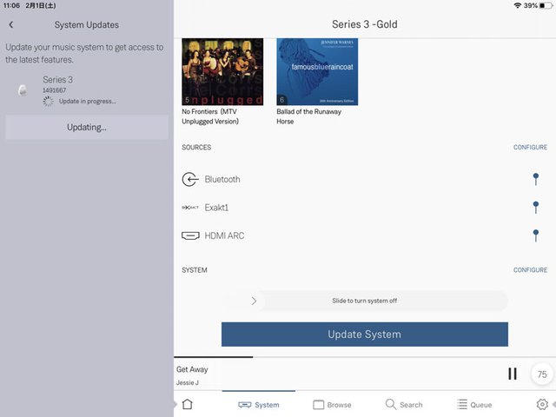Select the Bluetooth source icon

pos(190,180)
